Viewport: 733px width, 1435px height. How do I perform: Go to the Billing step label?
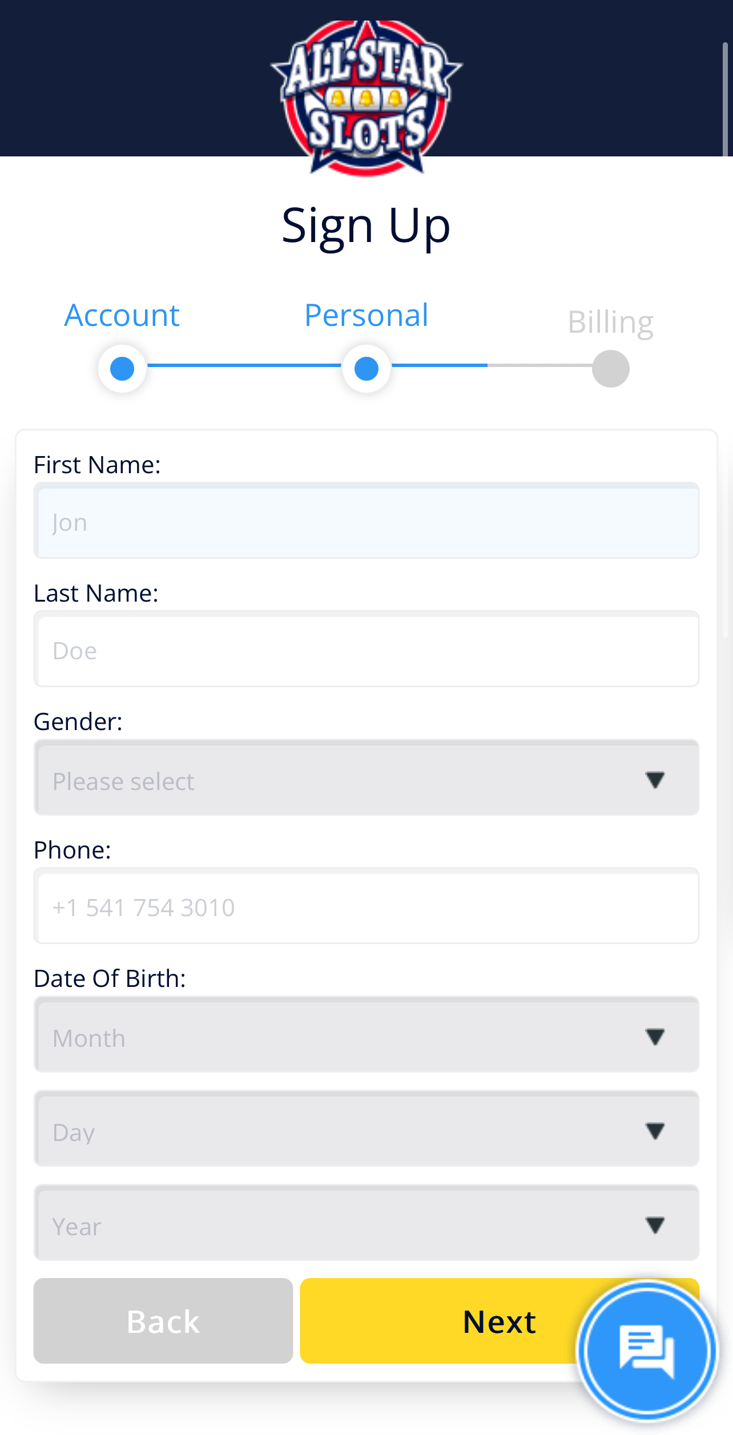point(611,323)
